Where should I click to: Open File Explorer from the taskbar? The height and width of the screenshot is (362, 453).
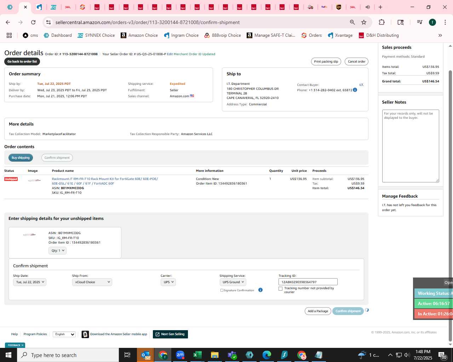coord(214,355)
